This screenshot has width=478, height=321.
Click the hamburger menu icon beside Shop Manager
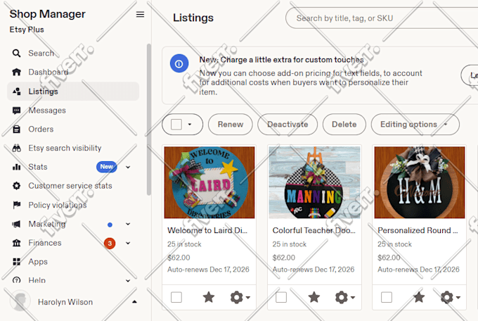click(x=140, y=14)
